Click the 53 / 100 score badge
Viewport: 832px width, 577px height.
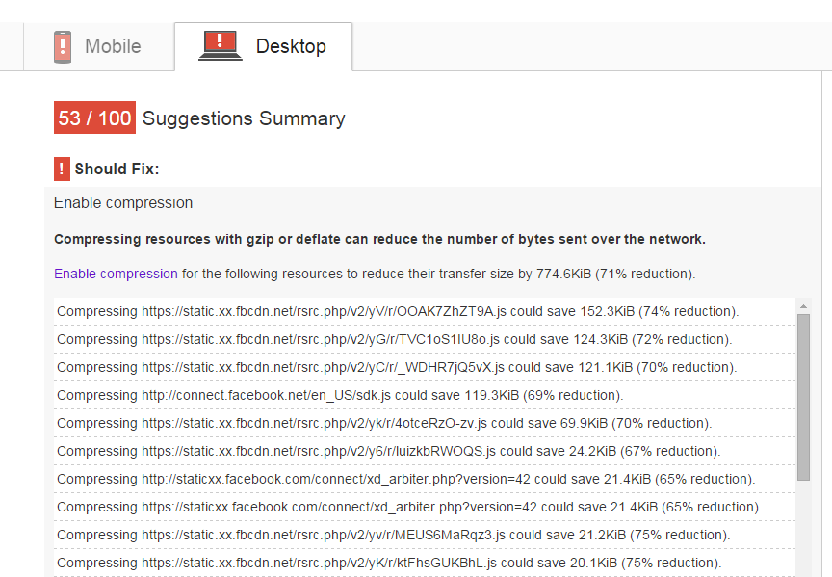[94, 118]
